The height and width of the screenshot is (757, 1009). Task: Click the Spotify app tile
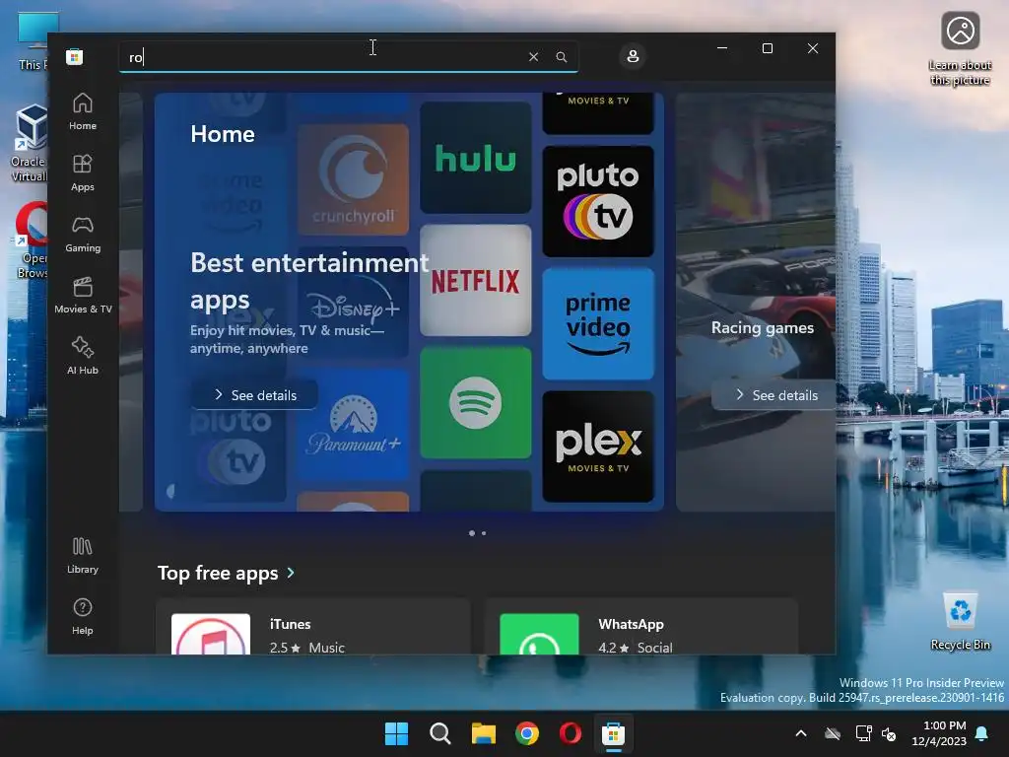tap(476, 403)
